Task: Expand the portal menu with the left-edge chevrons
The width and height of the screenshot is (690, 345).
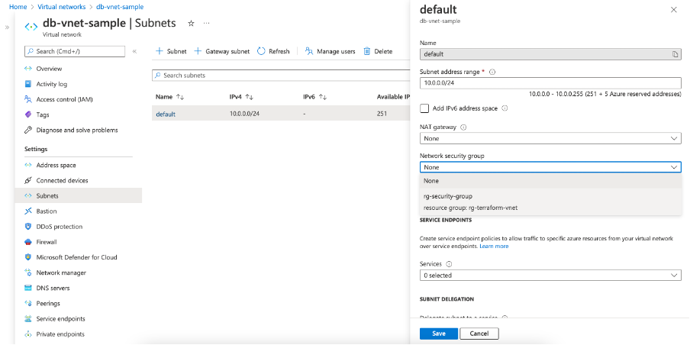Action: coord(7,27)
